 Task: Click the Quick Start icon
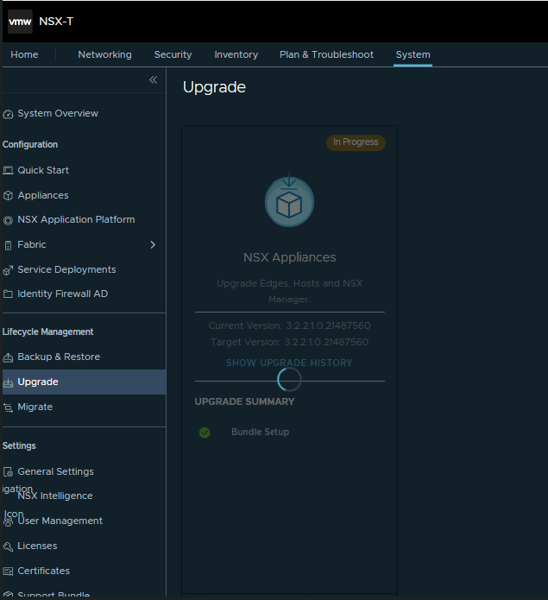(8, 171)
